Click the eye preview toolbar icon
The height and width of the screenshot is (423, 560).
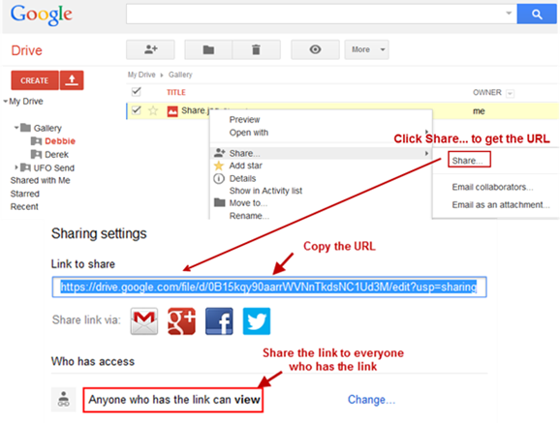click(315, 49)
